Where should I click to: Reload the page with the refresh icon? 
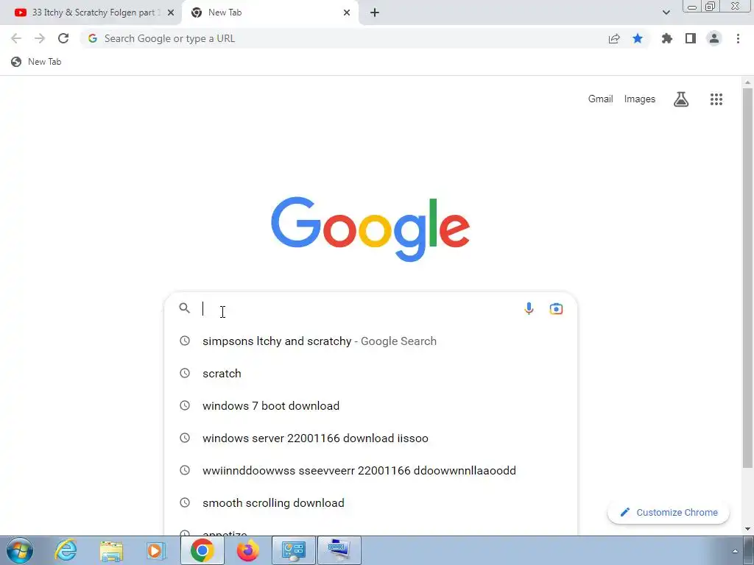coord(63,38)
